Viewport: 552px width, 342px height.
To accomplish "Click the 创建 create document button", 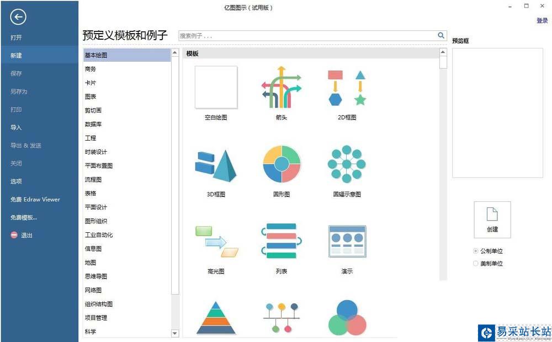I will (x=492, y=220).
